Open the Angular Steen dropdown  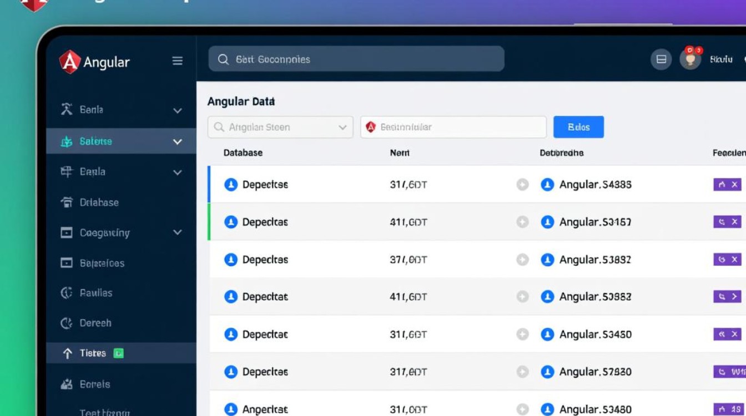tap(280, 126)
